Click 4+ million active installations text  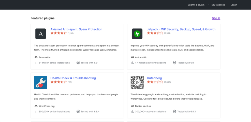(x=151, y=63)
